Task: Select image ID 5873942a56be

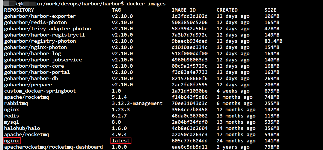Action: [190, 29]
